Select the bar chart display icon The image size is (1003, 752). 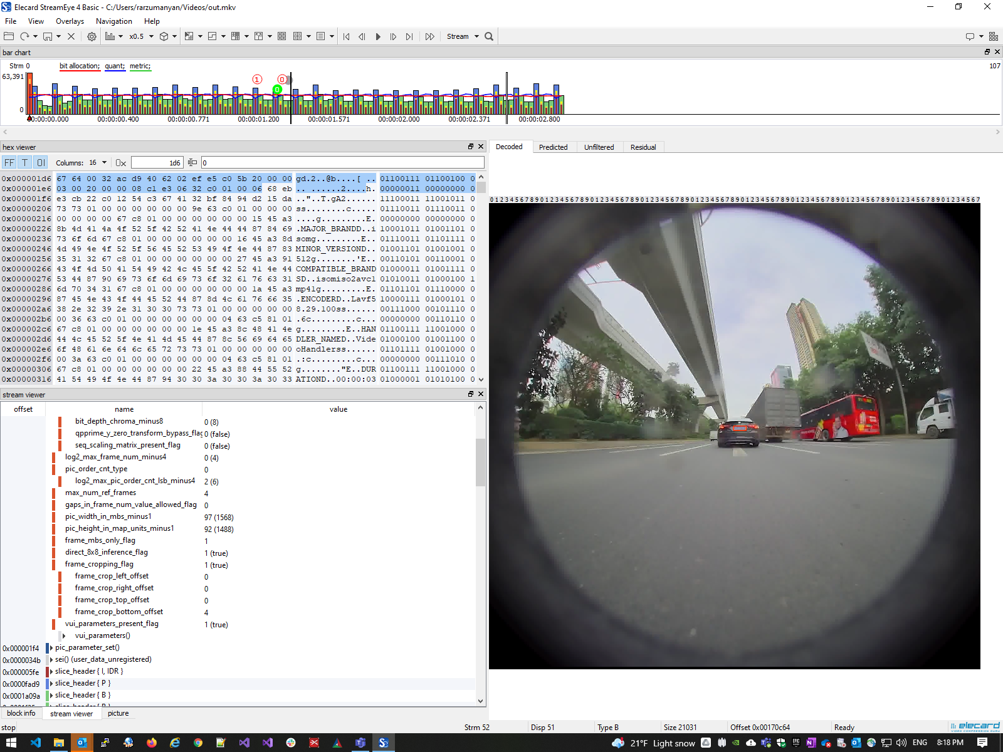point(110,36)
